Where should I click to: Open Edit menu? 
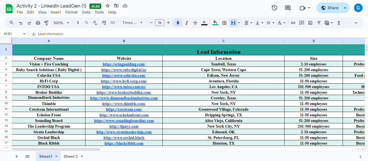tap(30, 12)
